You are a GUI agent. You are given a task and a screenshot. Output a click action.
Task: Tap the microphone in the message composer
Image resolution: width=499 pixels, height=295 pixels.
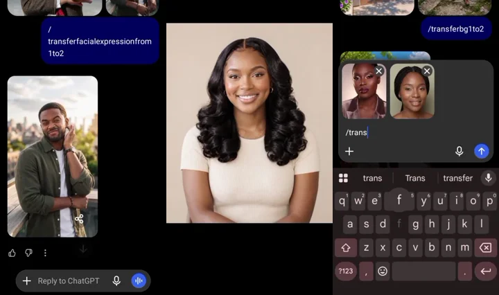pyautogui.click(x=459, y=152)
